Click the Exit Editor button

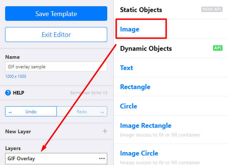click(x=56, y=35)
